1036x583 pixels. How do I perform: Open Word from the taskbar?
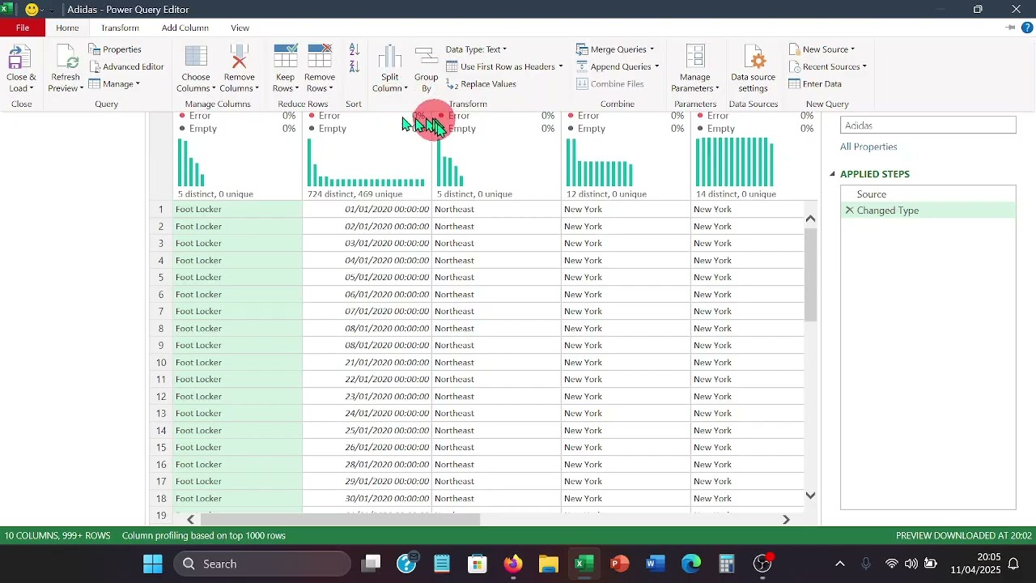coord(656,564)
